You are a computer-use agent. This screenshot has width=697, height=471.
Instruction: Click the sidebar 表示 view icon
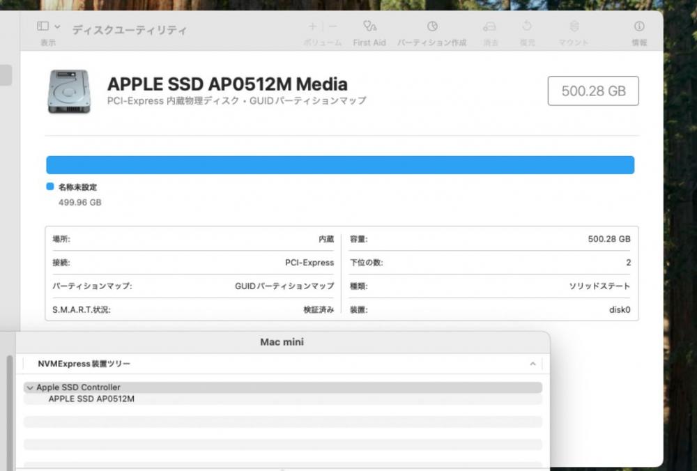point(43,26)
